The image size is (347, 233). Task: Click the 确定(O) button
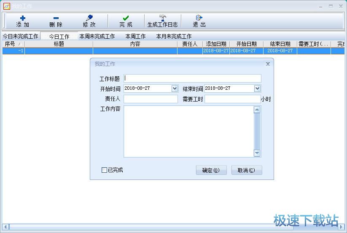pos(211,170)
